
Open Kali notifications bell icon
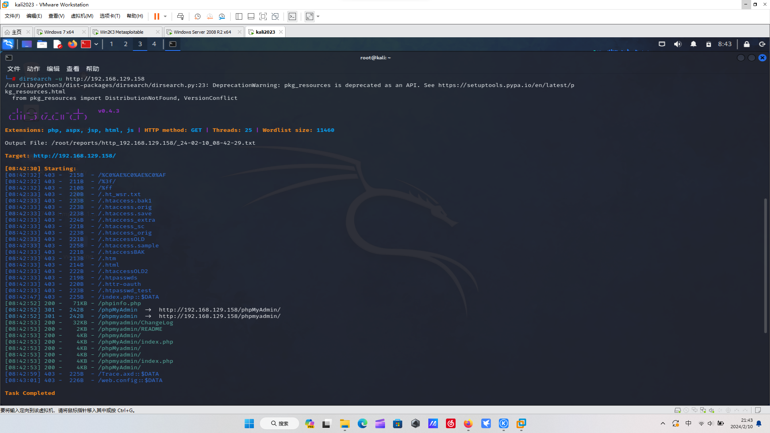(x=693, y=44)
